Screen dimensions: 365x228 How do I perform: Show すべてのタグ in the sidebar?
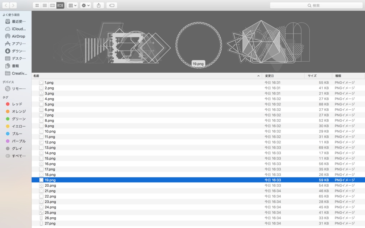coord(16,156)
